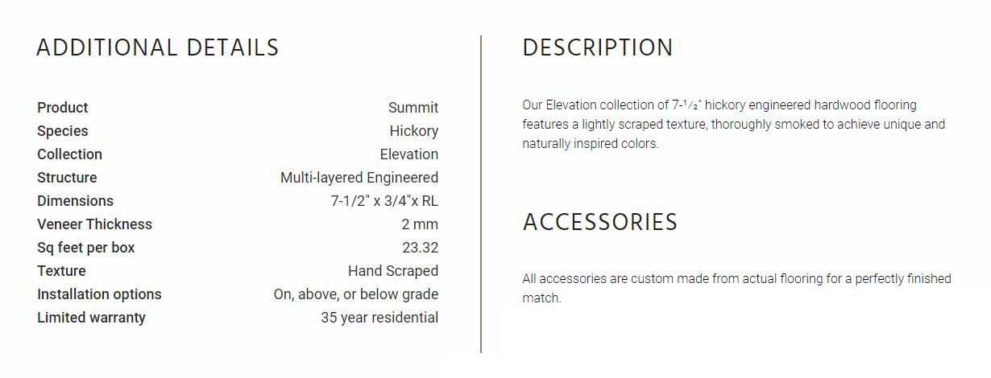Image resolution: width=991 pixels, height=378 pixels.
Task: Select the Product label
Action: (63, 108)
